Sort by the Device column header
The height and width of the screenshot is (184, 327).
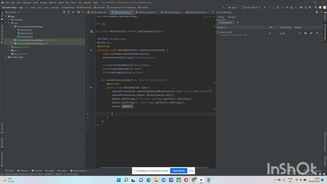coord(221,27)
